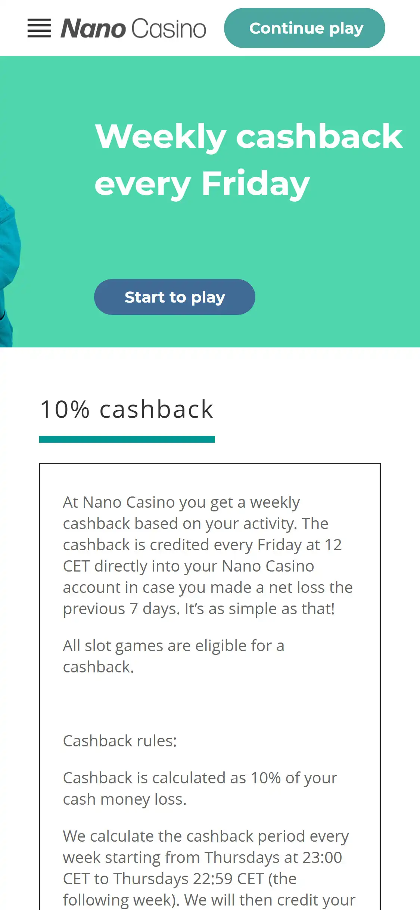420x910 pixels.
Task: Click the line "We calculate the cashback period"
Action: coord(205,836)
